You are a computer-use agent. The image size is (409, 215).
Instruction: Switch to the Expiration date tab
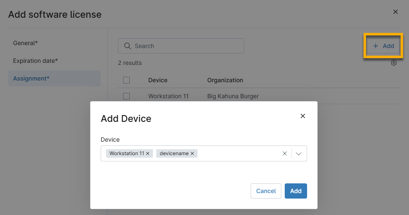[35, 61]
